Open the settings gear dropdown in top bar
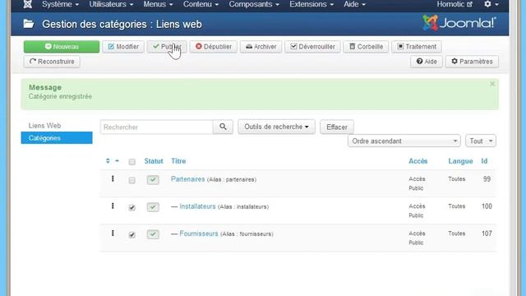 [x=491, y=4]
